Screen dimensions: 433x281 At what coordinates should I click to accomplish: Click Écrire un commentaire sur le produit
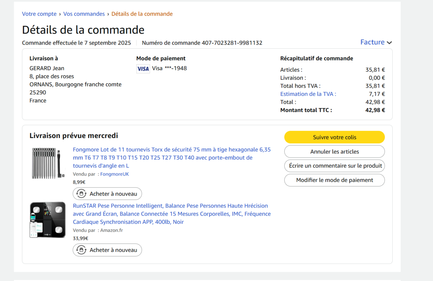click(x=334, y=166)
